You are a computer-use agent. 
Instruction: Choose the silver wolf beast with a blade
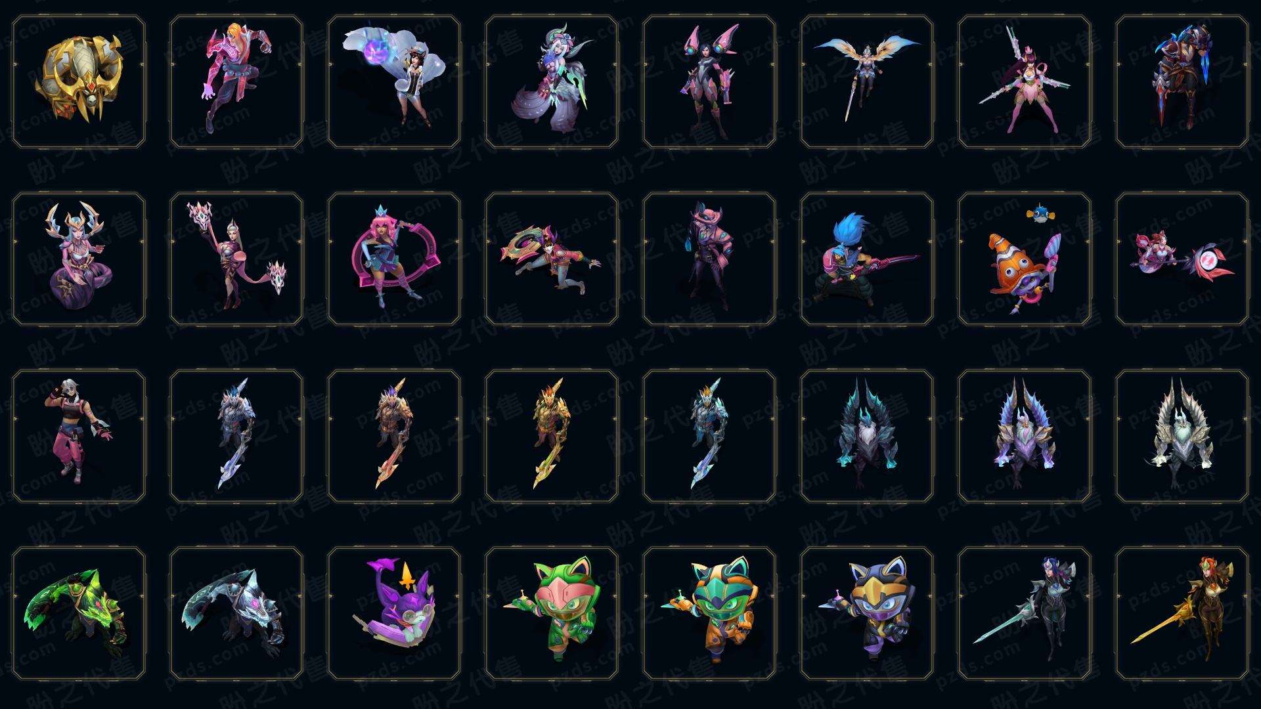click(x=236, y=613)
